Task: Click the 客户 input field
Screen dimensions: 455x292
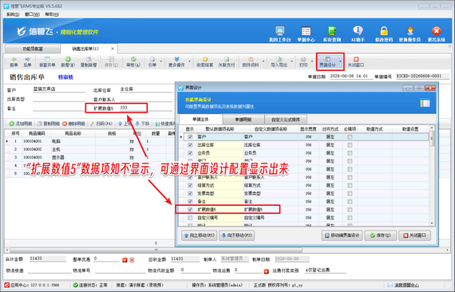Action: [x=59, y=89]
